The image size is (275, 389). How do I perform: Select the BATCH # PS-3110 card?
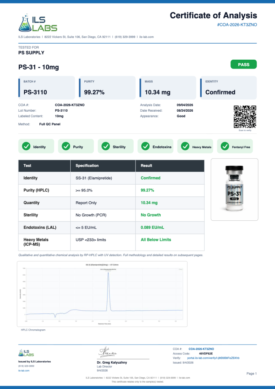47,88
